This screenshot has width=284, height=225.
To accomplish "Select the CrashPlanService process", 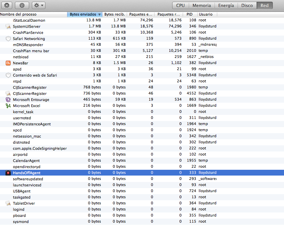I will click(142, 33).
